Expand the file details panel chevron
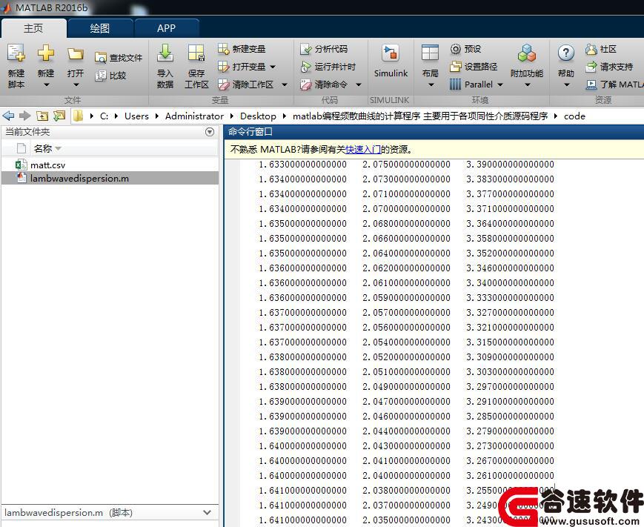Screen dimensions: 644x527 (x=207, y=513)
